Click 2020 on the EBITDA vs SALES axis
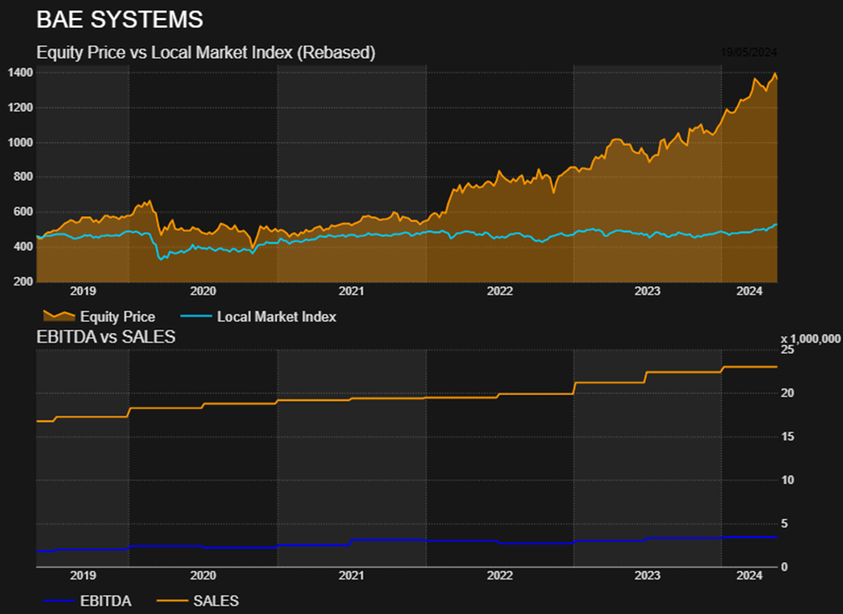Screen dimensions: 843x614 pos(202,576)
